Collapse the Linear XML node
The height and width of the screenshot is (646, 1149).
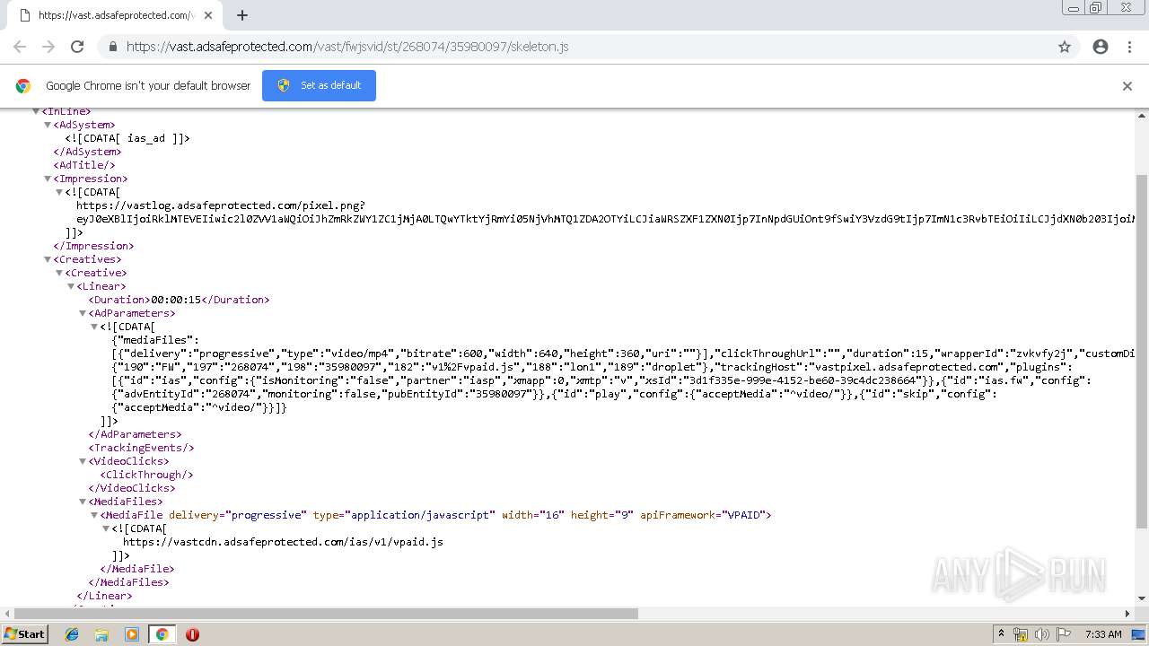click(x=71, y=286)
